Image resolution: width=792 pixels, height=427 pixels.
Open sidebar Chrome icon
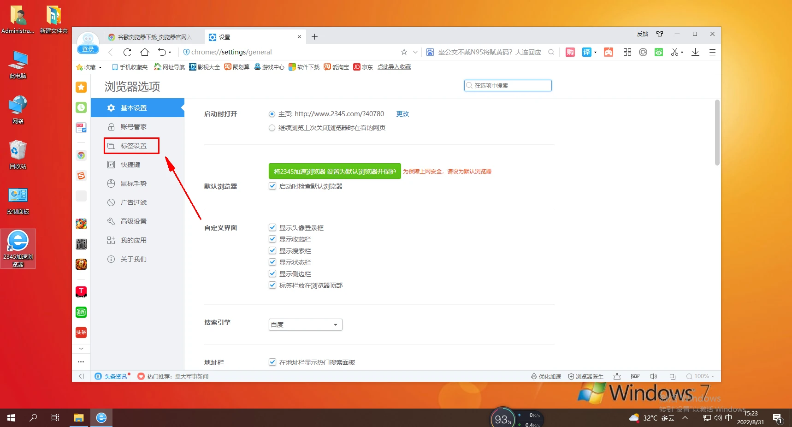click(81, 155)
